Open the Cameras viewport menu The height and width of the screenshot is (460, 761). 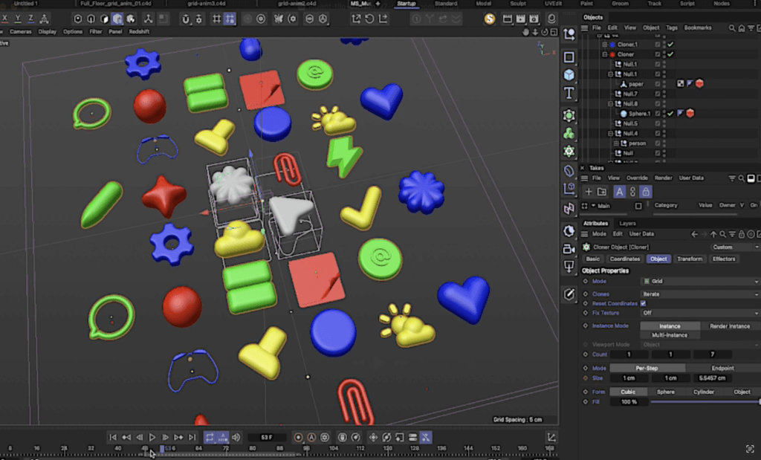pyautogui.click(x=20, y=31)
